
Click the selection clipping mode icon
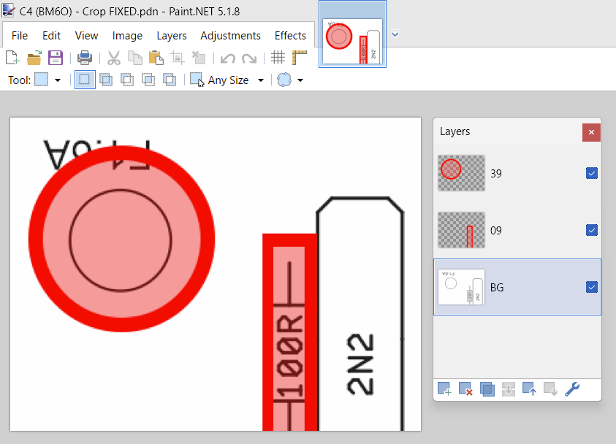284,80
